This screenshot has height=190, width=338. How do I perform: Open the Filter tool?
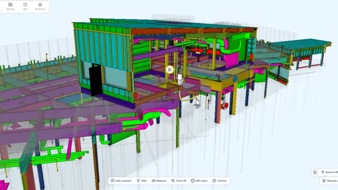tap(142, 180)
